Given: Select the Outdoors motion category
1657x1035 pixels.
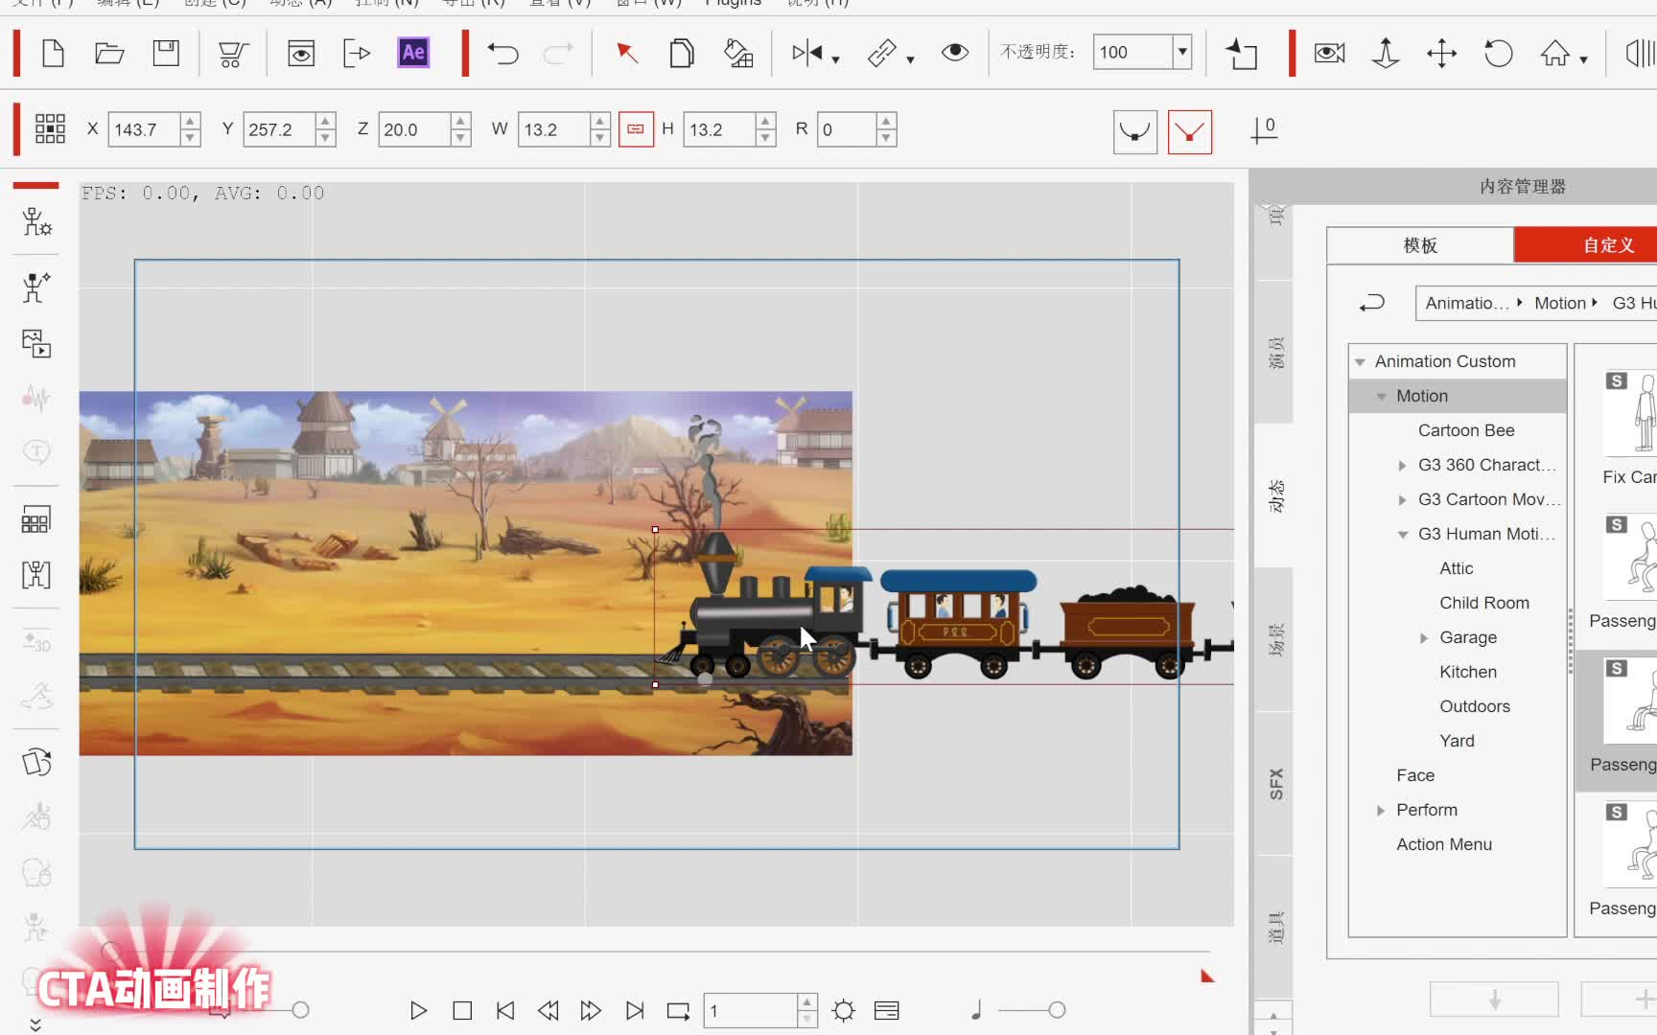Looking at the screenshot, I should pos(1474,706).
